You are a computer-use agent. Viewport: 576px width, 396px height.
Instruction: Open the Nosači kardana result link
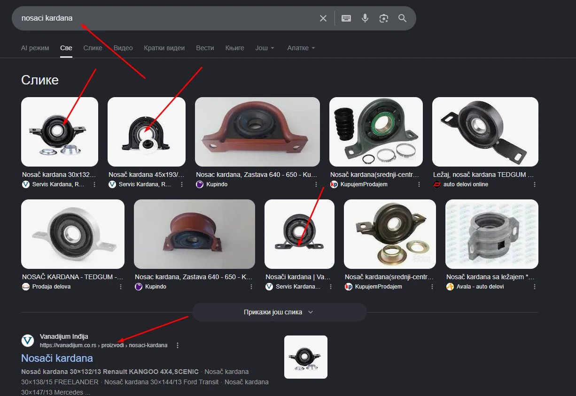(57, 358)
